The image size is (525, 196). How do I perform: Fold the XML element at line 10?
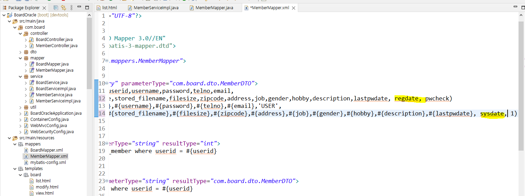point(107,83)
